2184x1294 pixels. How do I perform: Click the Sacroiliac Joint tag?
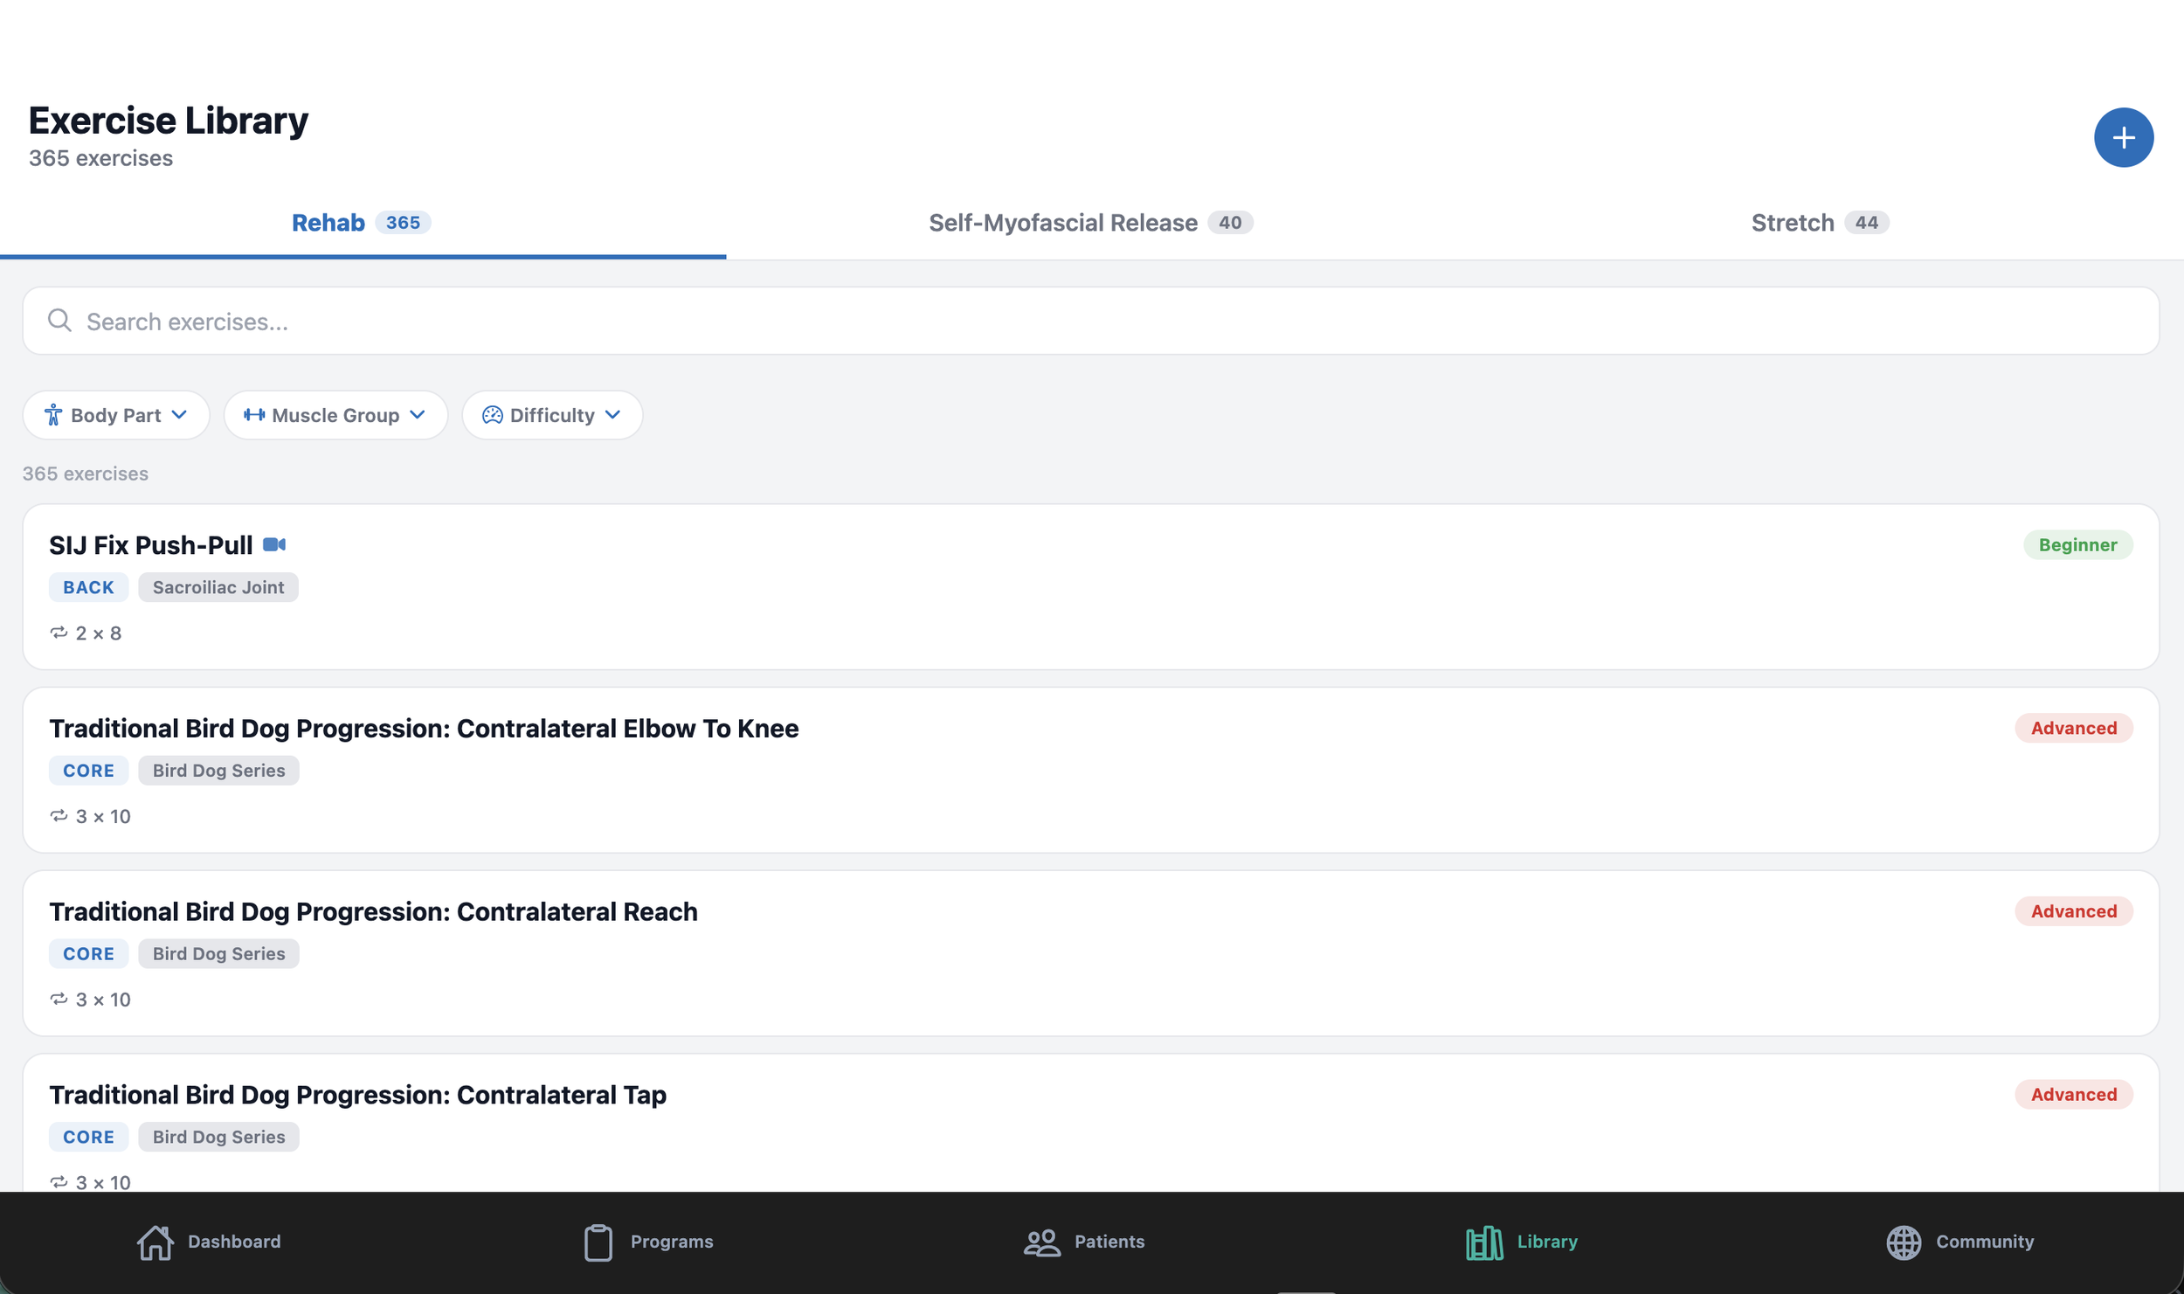click(x=218, y=587)
